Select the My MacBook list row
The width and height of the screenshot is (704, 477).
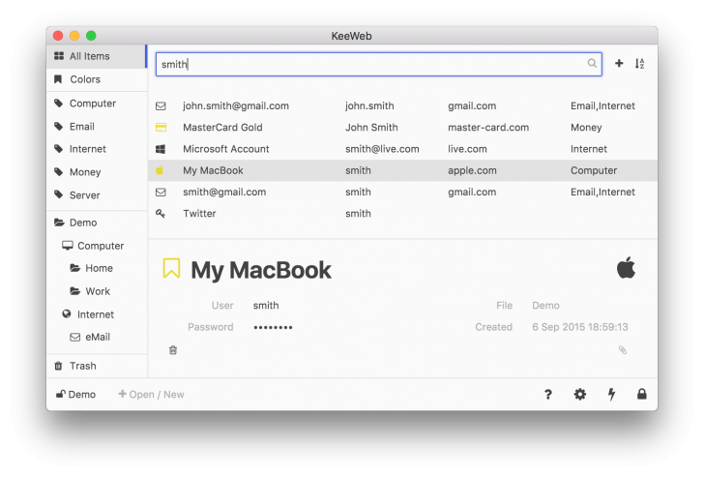[x=402, y=170]
